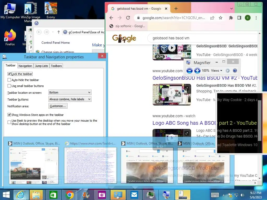Click Control Panel address path field
Image resolution: width=267 pixels, height=200 pixels.
click(x=83, y=32)
